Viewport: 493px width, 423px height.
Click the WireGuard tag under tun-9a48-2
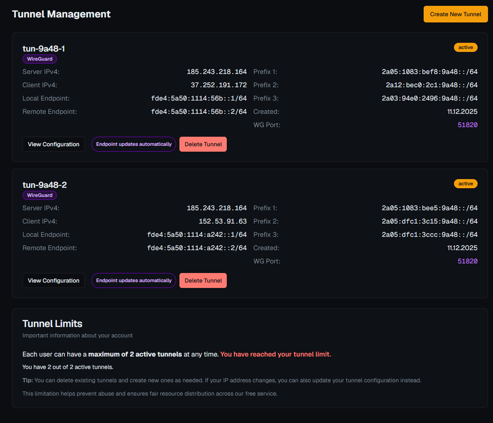coord(39,195)
